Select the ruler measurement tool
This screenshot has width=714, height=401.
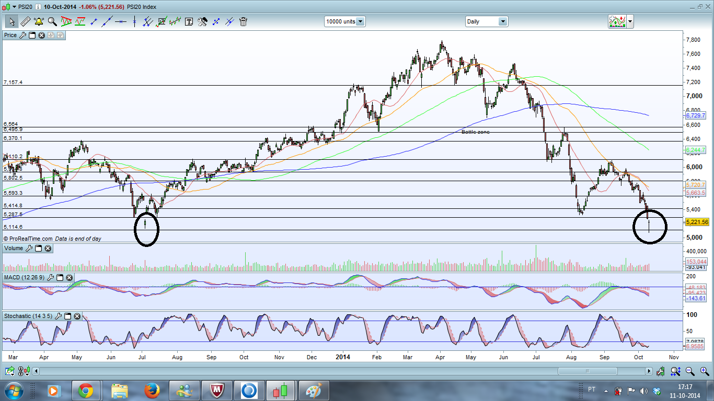pyautogui.click(x=25, y=21)
